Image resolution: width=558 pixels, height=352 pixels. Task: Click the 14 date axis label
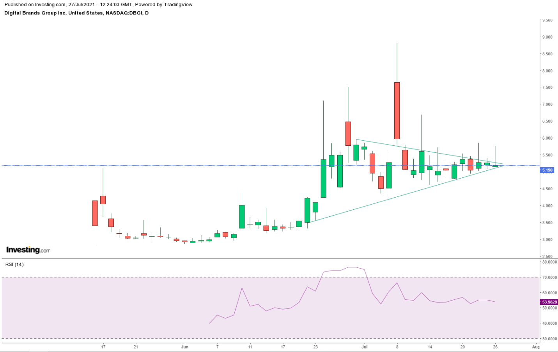430,347
